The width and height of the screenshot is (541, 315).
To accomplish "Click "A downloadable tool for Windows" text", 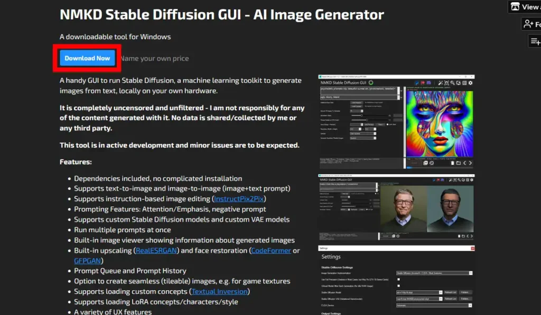I will (x=115, y=37).
